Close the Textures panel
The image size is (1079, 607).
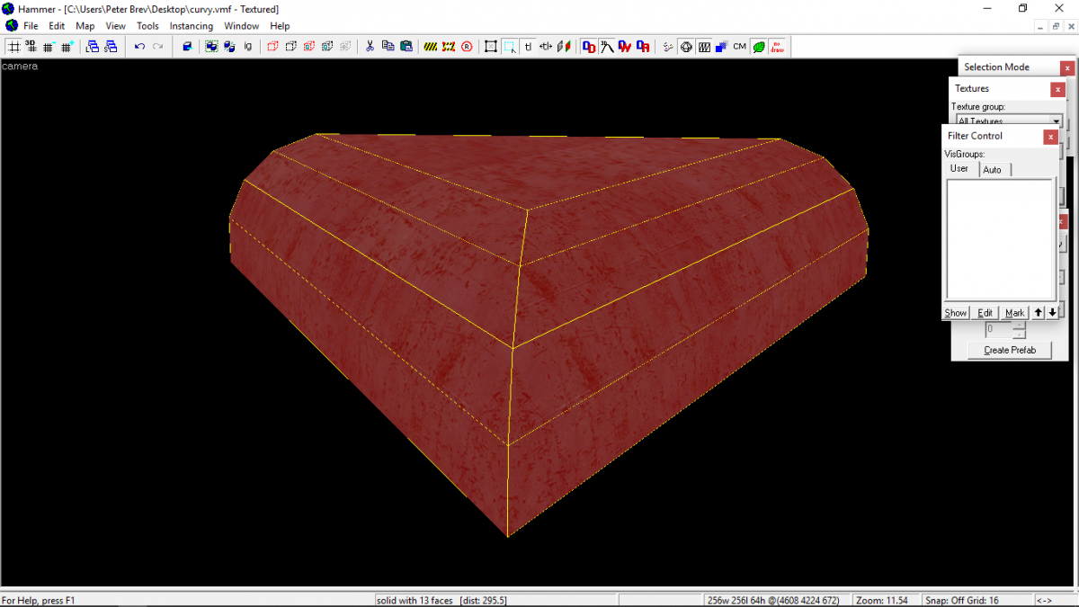tap(1058, 88)
